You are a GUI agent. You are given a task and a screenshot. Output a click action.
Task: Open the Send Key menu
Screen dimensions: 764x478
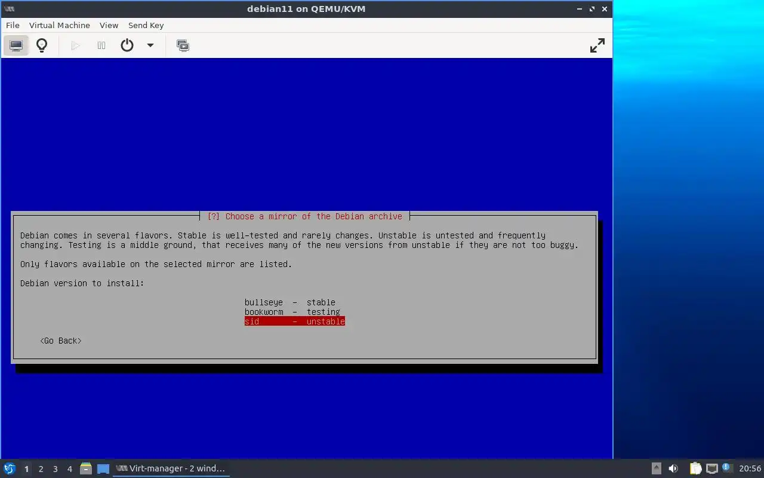(146, 25)
